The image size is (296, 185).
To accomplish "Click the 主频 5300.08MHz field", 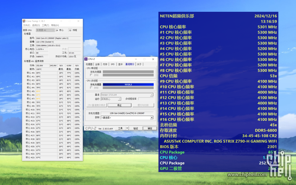I will tap(58, 46).
